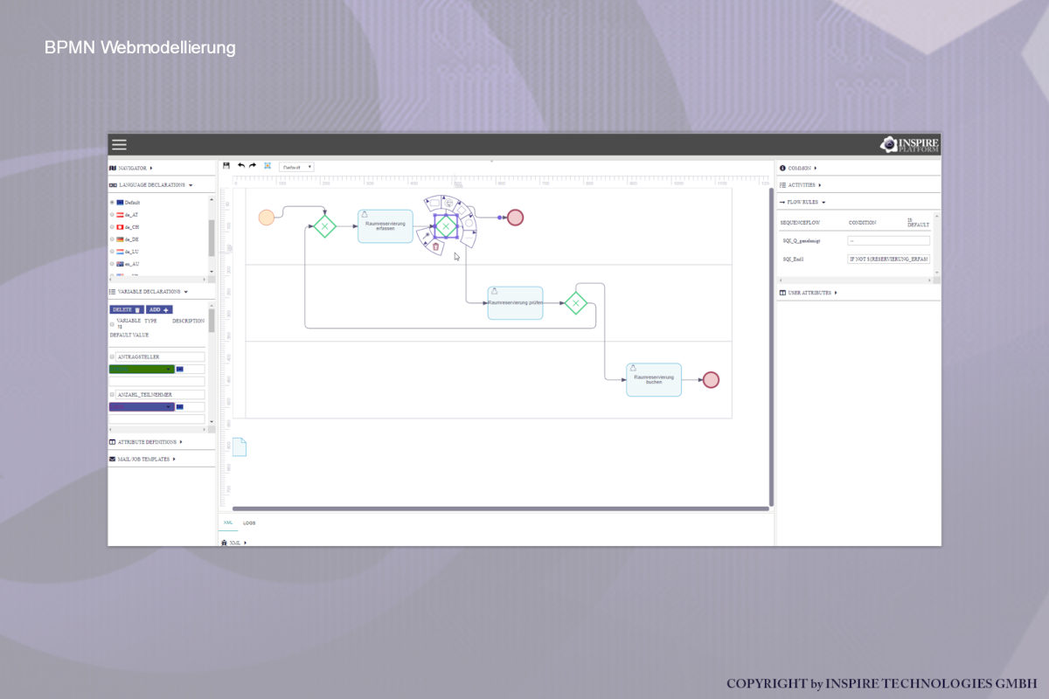Select the end event in the bottom lane

[x=711, y=379]
